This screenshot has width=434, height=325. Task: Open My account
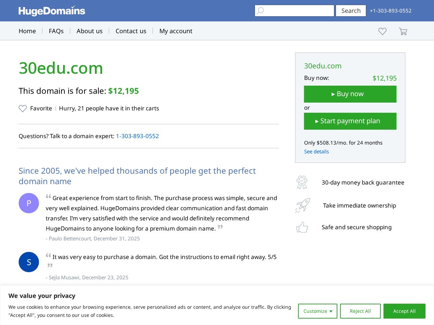[x=176, y=31]
